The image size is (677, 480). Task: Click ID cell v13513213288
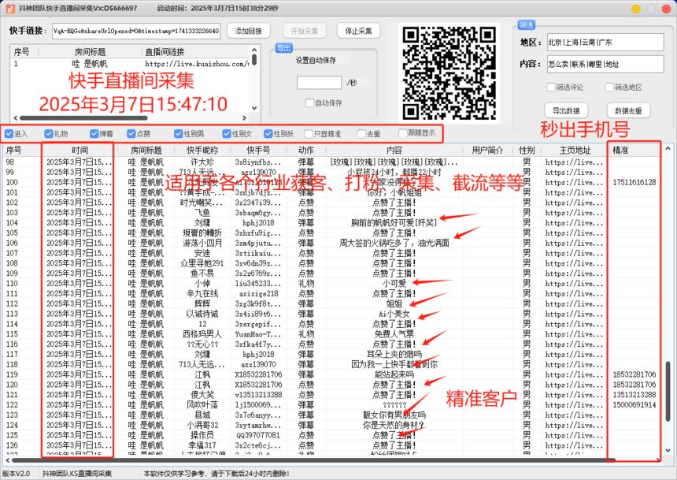(258, 394)
